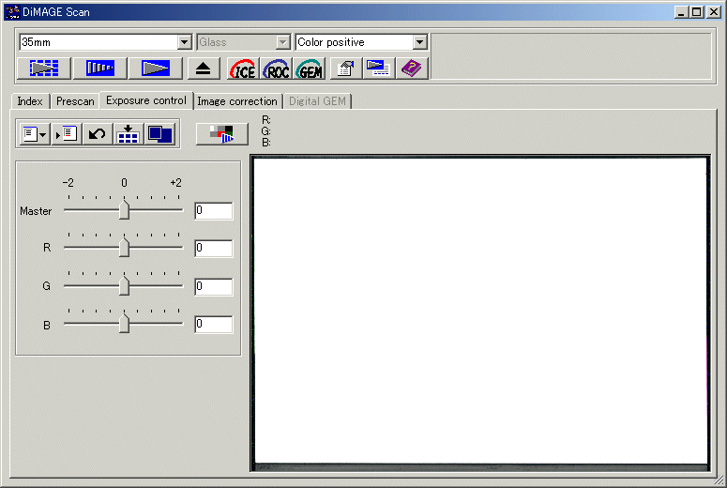This screenshot has height=488, width=727.
Task: Click the Index scan button
Action: coord(43,69)
